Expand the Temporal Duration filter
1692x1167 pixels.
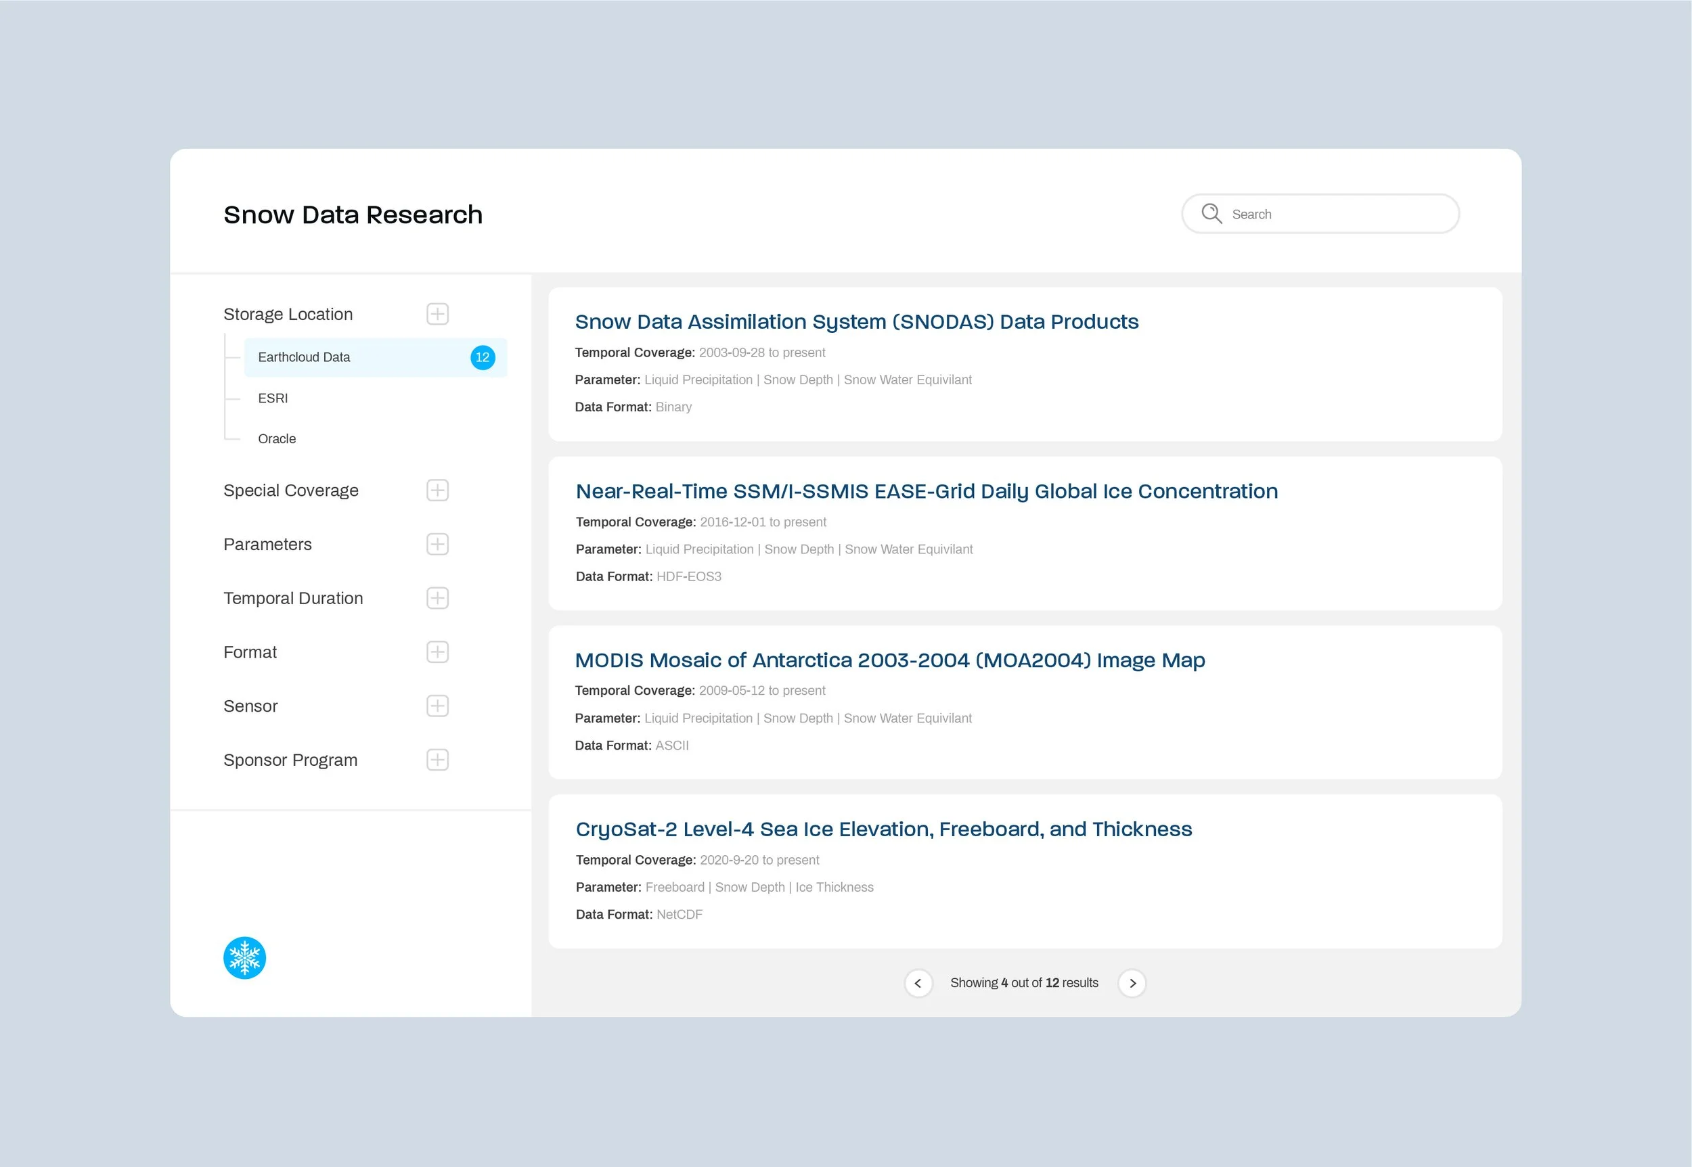(x=437, y=598)
